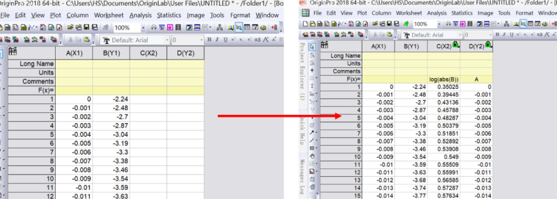This screenshot has width=557, height=199.
Task: Expand the Arrow tool dropdown in the vertical toolbar
Action: point(317,133)
